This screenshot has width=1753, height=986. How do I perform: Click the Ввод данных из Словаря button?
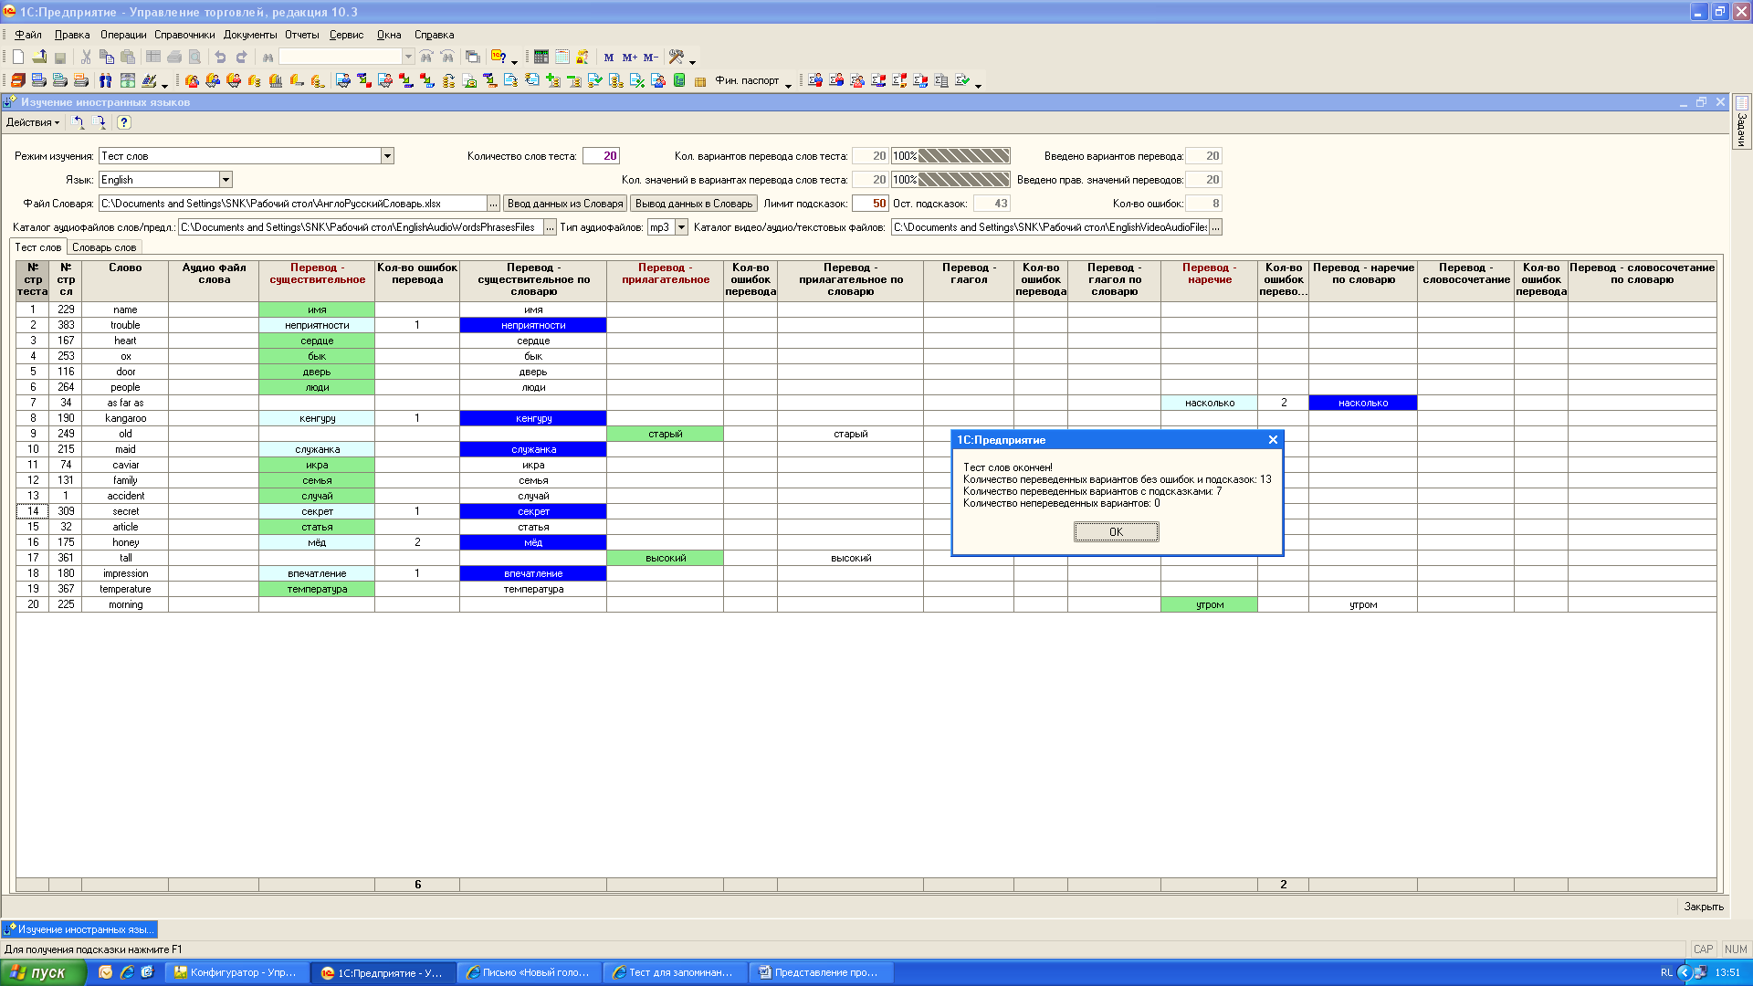point(565,204)
